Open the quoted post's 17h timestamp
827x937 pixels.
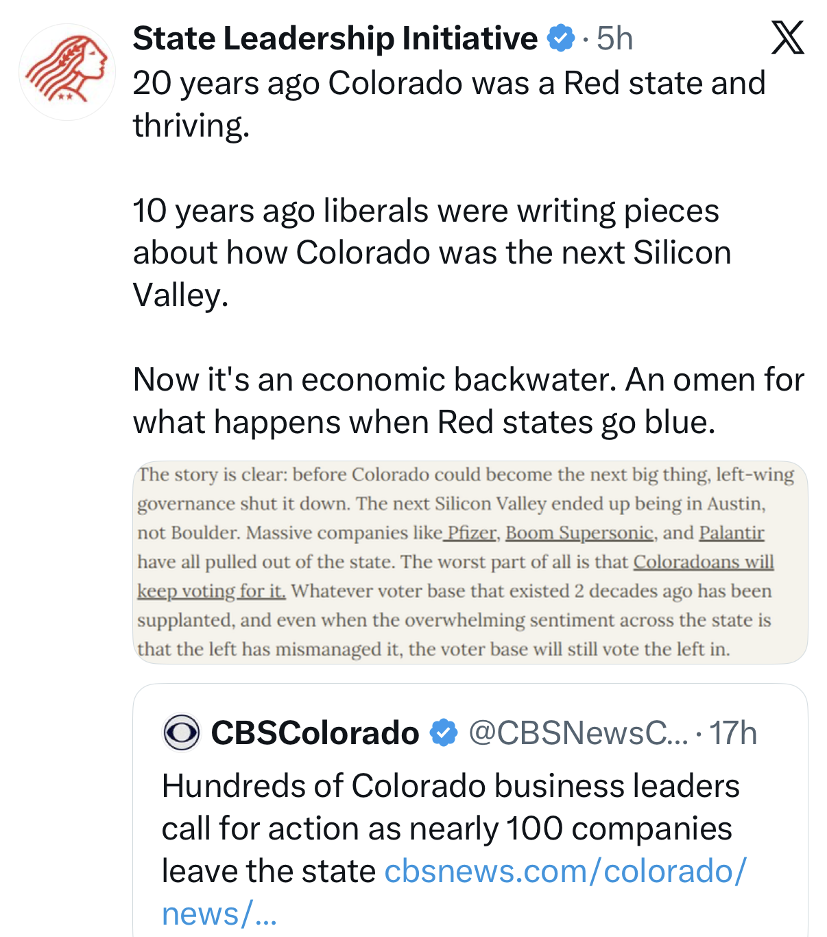[732, 733]
